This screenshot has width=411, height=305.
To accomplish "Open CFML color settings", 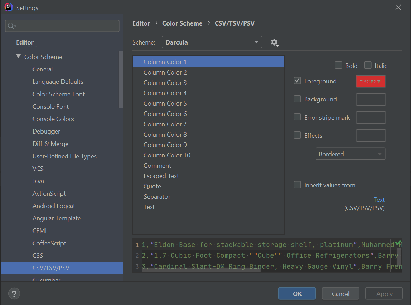I will pyautogui.click(x=40, y=231).
